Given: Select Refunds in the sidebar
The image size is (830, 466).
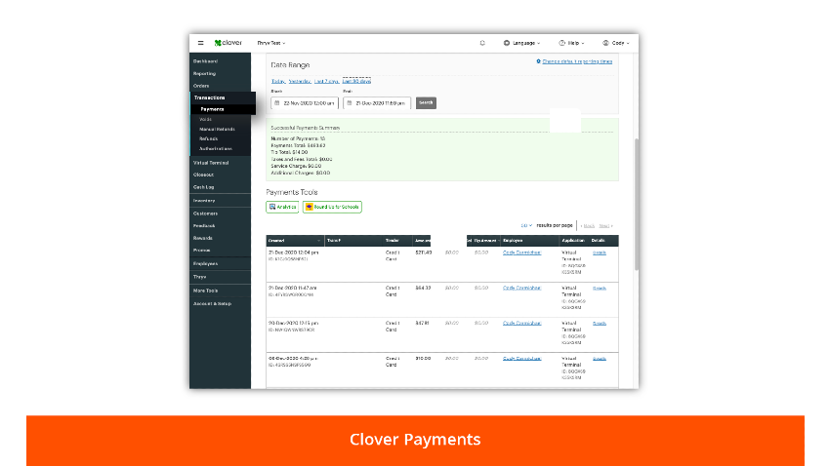Looking at the screenshot, I should click(208, 138).
